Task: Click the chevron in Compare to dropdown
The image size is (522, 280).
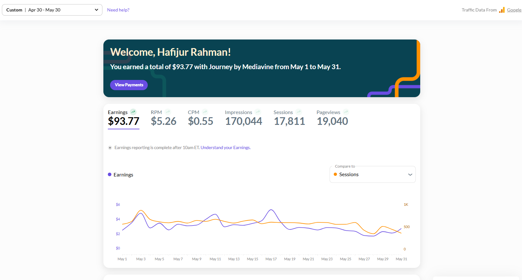Action: click(x=410, y=175)
